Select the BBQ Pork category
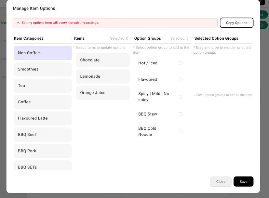The width and height of the screenshot is (269, 198). [43, 151]
